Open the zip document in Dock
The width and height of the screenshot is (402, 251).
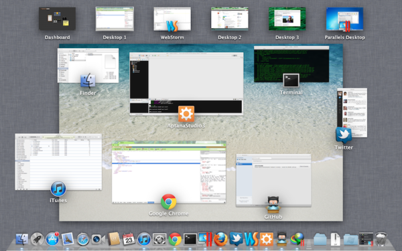click(x=336, y=239)
